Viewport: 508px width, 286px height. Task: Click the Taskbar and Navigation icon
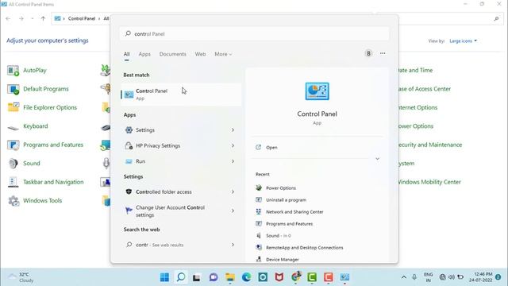[13, 182]
